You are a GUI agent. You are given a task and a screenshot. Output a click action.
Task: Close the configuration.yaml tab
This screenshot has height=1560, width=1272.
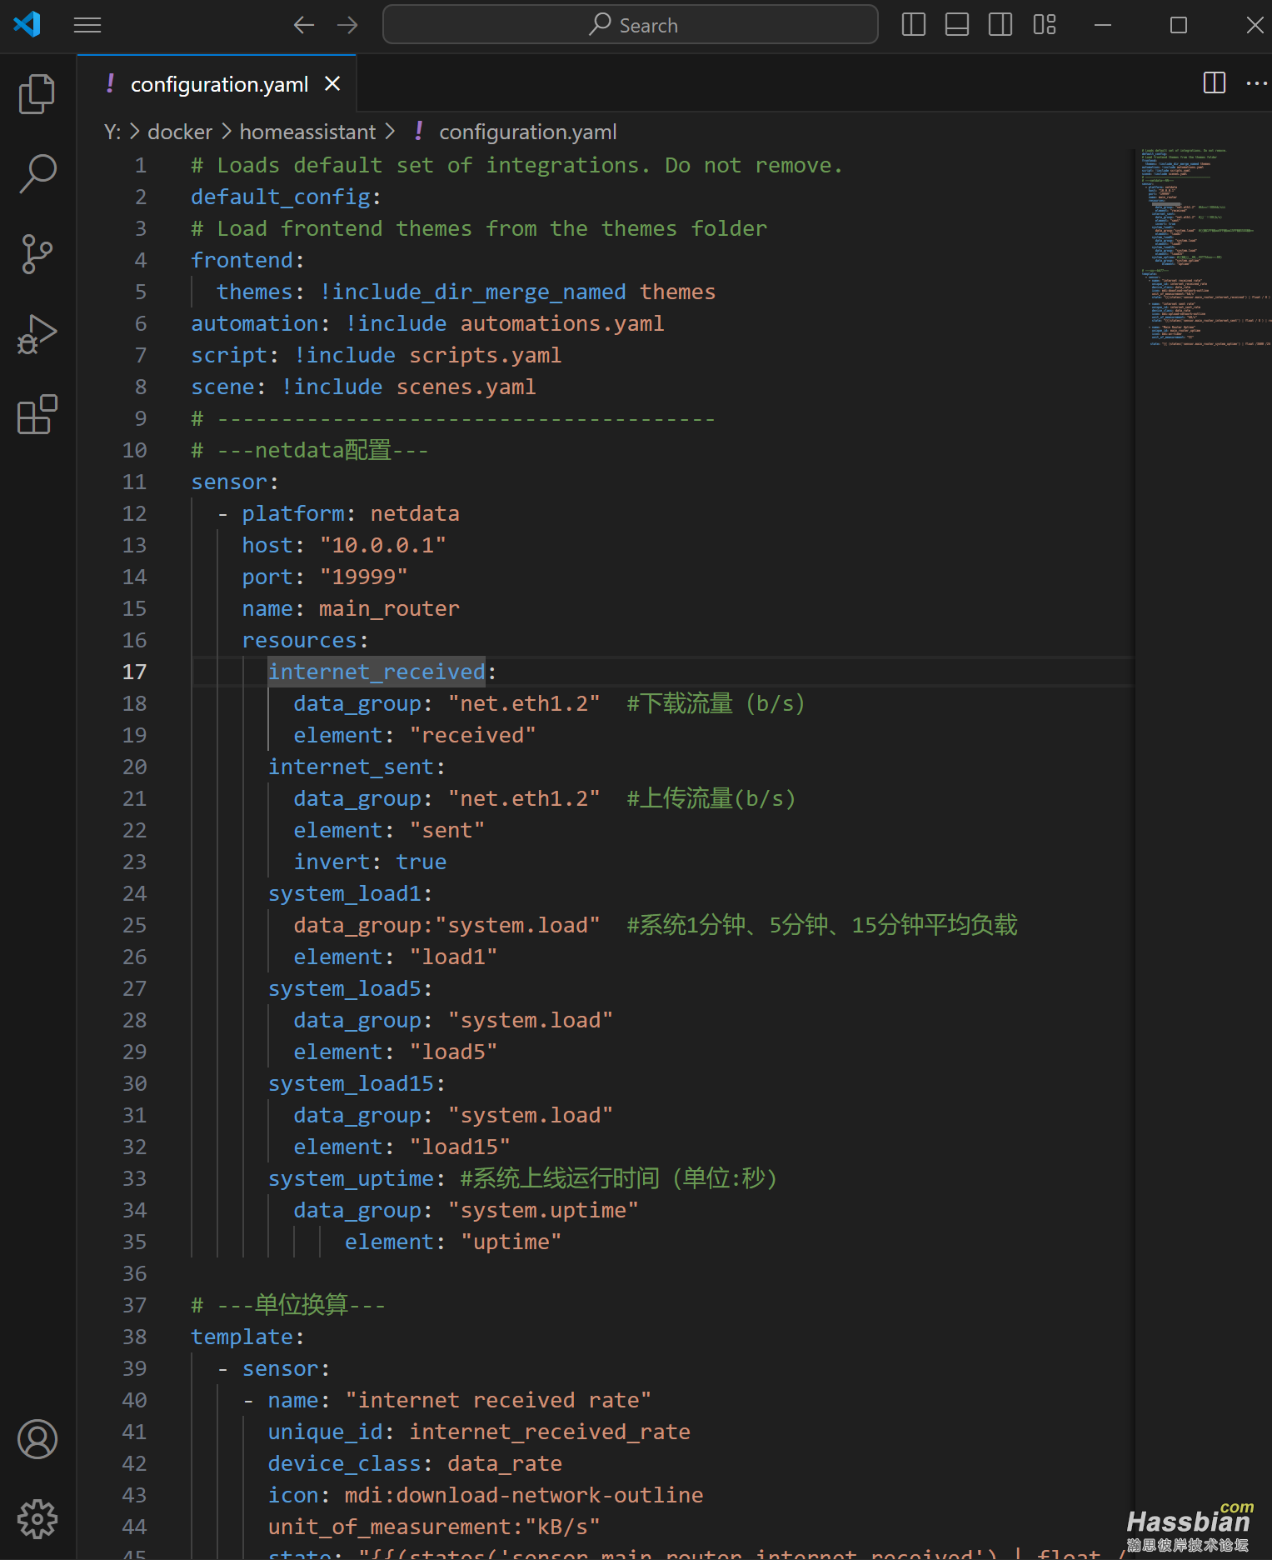[332, 84]
